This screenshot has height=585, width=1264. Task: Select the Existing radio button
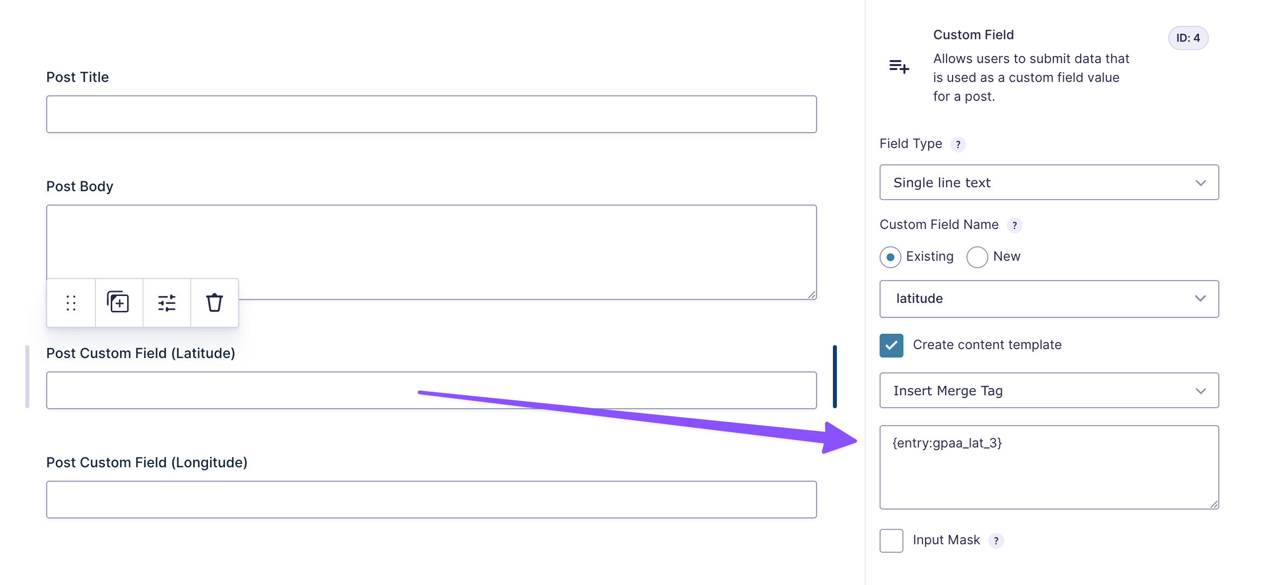(x=891, y=257)
